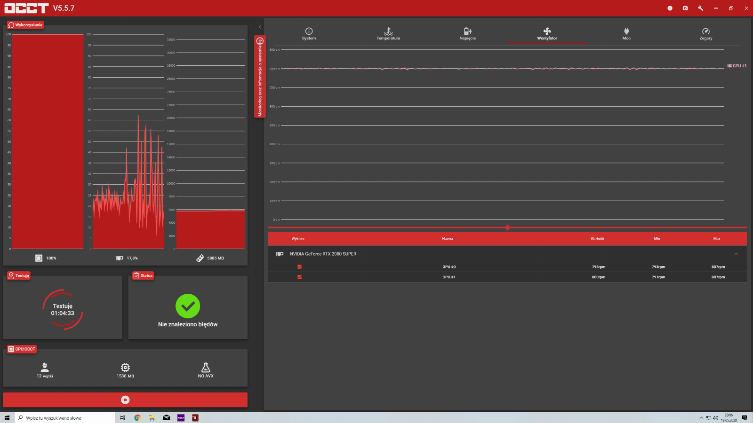Click the 1536 MB memory chip icon
This screenshot has width=753, height=423.
125,367
